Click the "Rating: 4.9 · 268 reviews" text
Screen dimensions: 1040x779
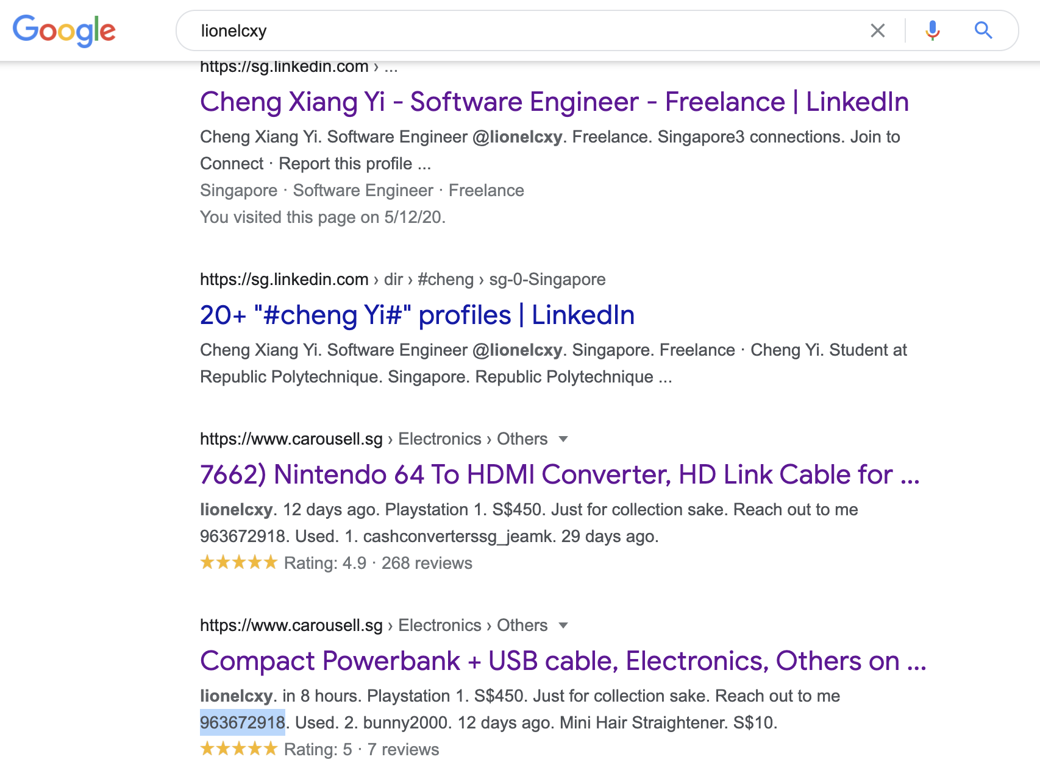pos(378,563)
